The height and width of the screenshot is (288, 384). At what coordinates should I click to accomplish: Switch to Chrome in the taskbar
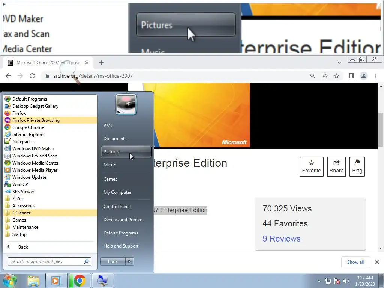tap(79, 280)
